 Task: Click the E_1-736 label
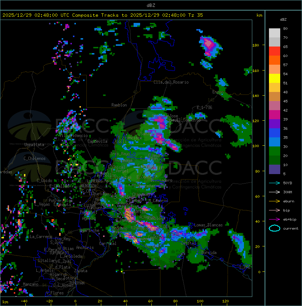coord(204,108)
